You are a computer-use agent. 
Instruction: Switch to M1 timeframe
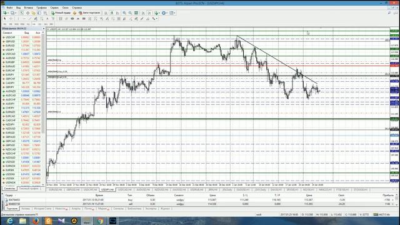point(4,24)
